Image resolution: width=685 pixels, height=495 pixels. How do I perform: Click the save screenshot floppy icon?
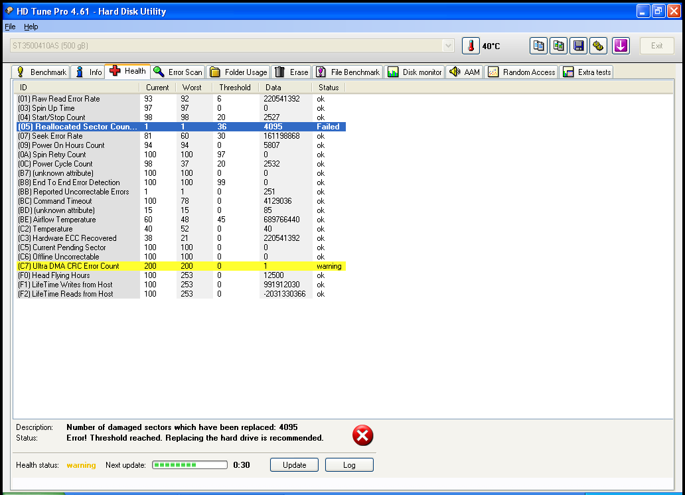pos(578,46)
